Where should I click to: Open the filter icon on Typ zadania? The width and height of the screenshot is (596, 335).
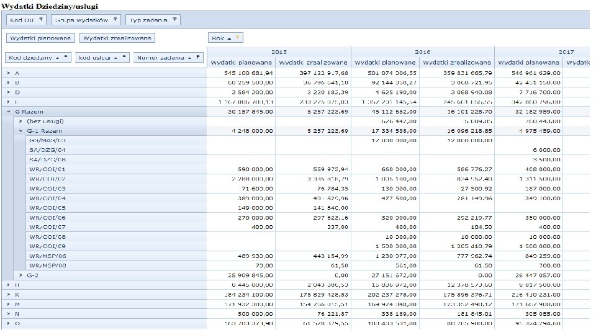tap(174, 19)
